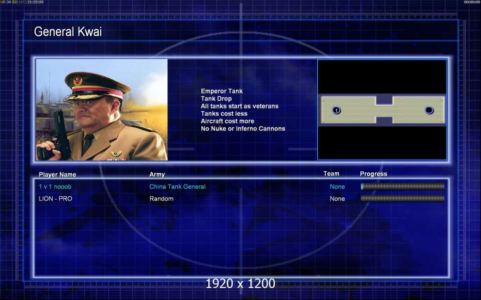Click the map preview thumbnail
This screenshot has height=300, width=481.
click(382, 109)
